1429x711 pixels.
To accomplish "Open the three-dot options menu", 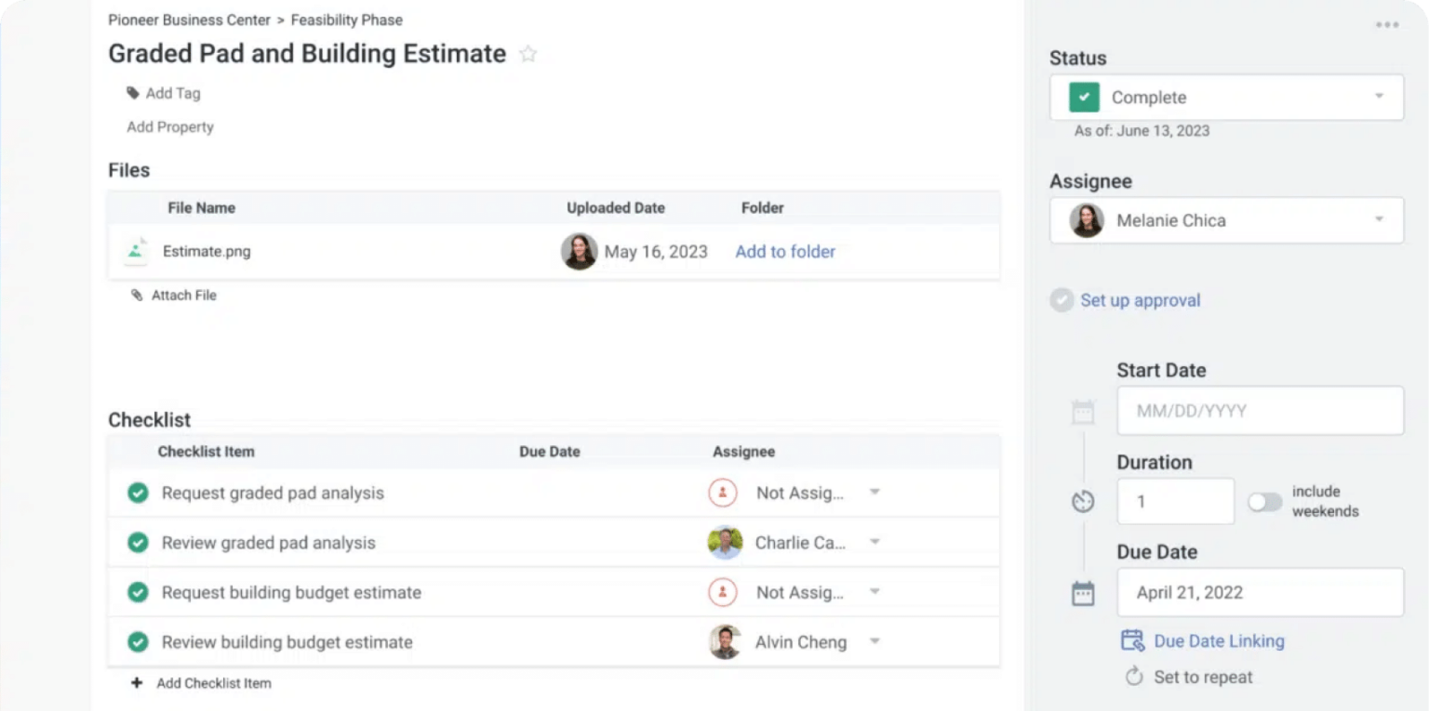I will (1385, 25).
